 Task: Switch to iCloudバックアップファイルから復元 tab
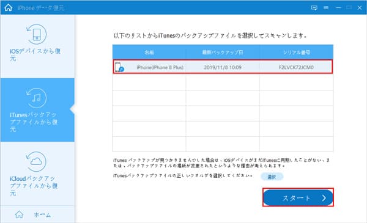click(37, 174)
